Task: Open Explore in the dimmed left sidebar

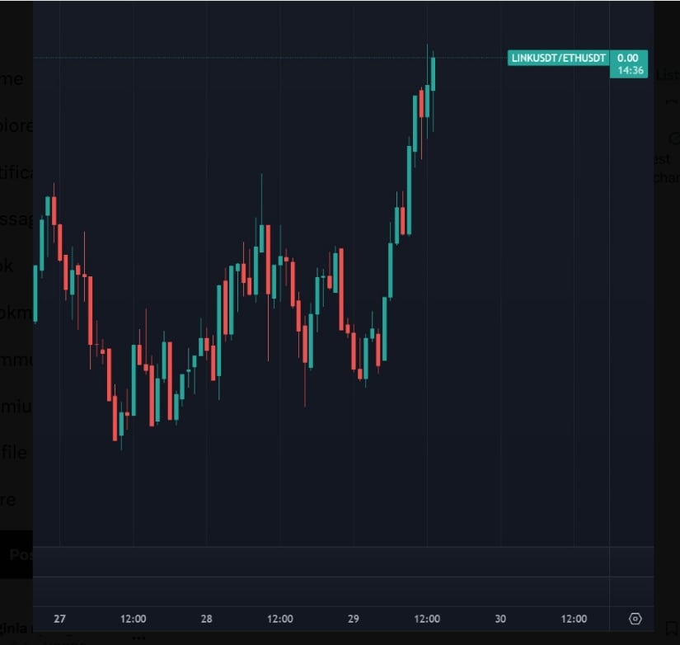Action: [16, 126]
